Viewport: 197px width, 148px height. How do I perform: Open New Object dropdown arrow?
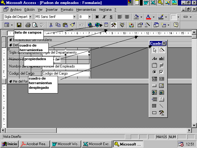[x=168, y=25]
